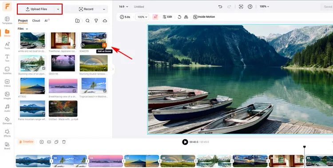
Task: Open the 16:9 aspect ratio dropdown
Action: point(123,7)
